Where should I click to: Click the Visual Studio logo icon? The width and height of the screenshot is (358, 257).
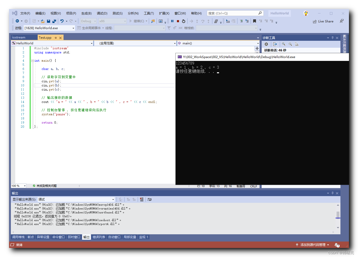coord(15,13)
